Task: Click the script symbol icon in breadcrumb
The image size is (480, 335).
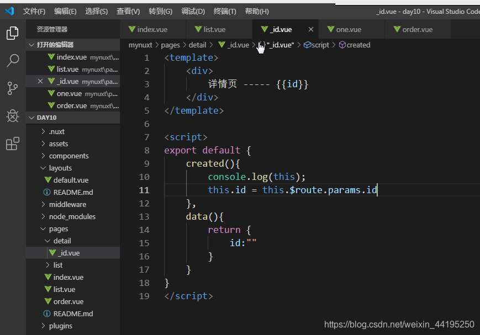Action: [x=307, y=45]
